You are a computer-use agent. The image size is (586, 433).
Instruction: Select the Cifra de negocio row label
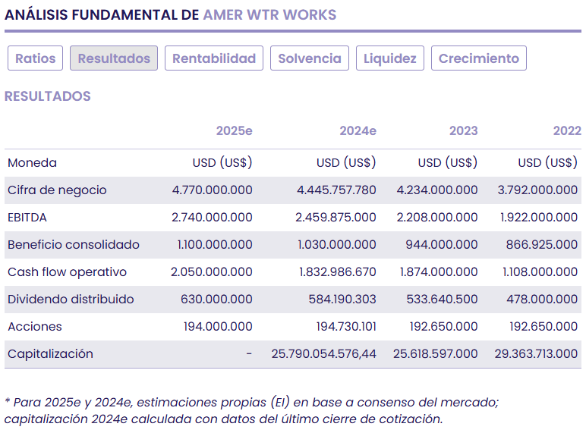click(57, 190)
